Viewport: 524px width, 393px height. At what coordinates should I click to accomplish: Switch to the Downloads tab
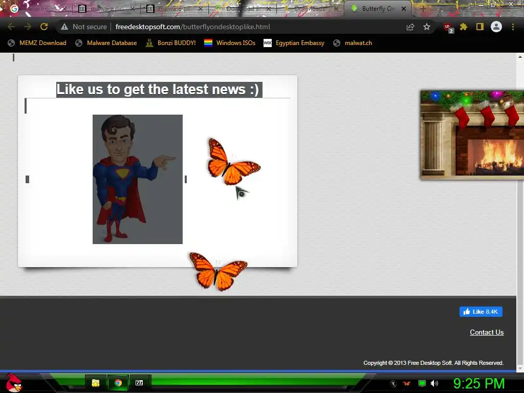tap(311, 9)
